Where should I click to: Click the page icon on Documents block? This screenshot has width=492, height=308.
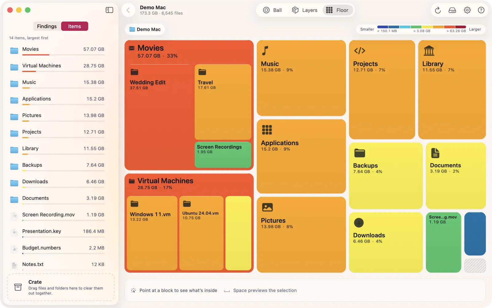click(x=435, y=153)
